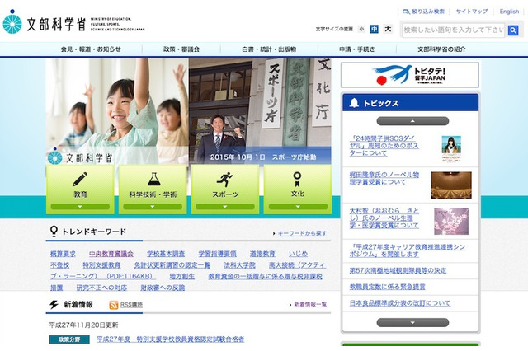
Task: Click the blossom thumbnail for 大村智氏
Action: coord(451,221)
